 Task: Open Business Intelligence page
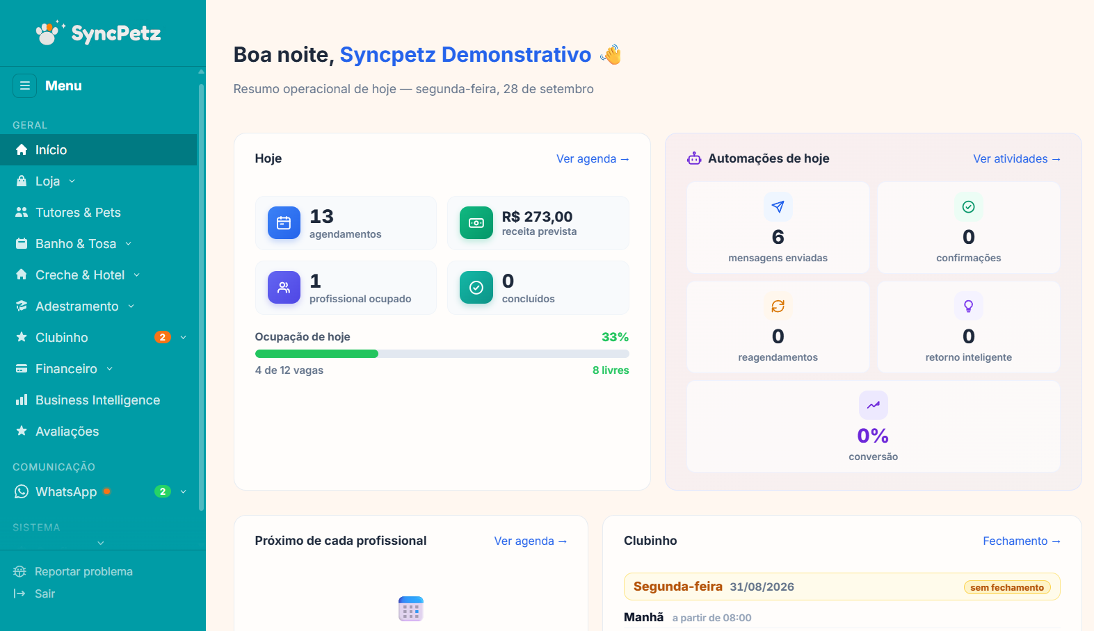click(98, 400)
